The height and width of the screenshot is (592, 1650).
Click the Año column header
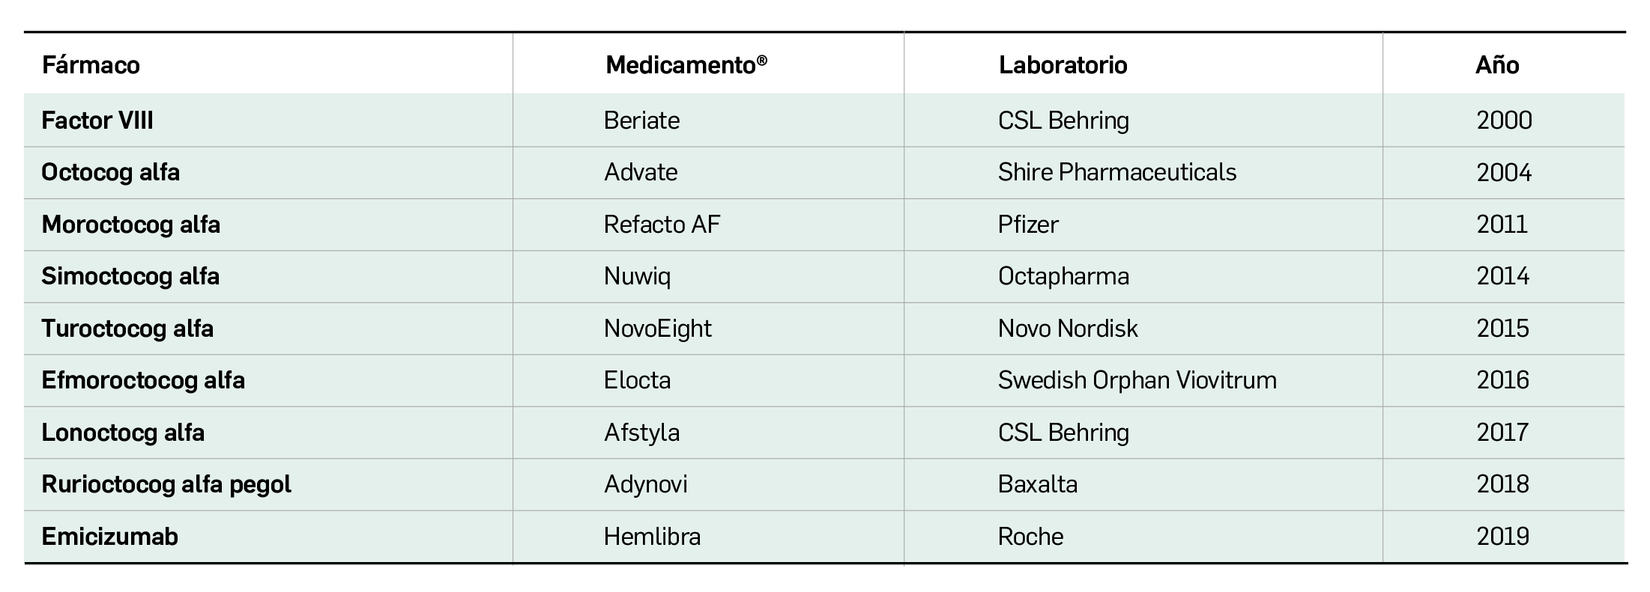[1496, 65]
